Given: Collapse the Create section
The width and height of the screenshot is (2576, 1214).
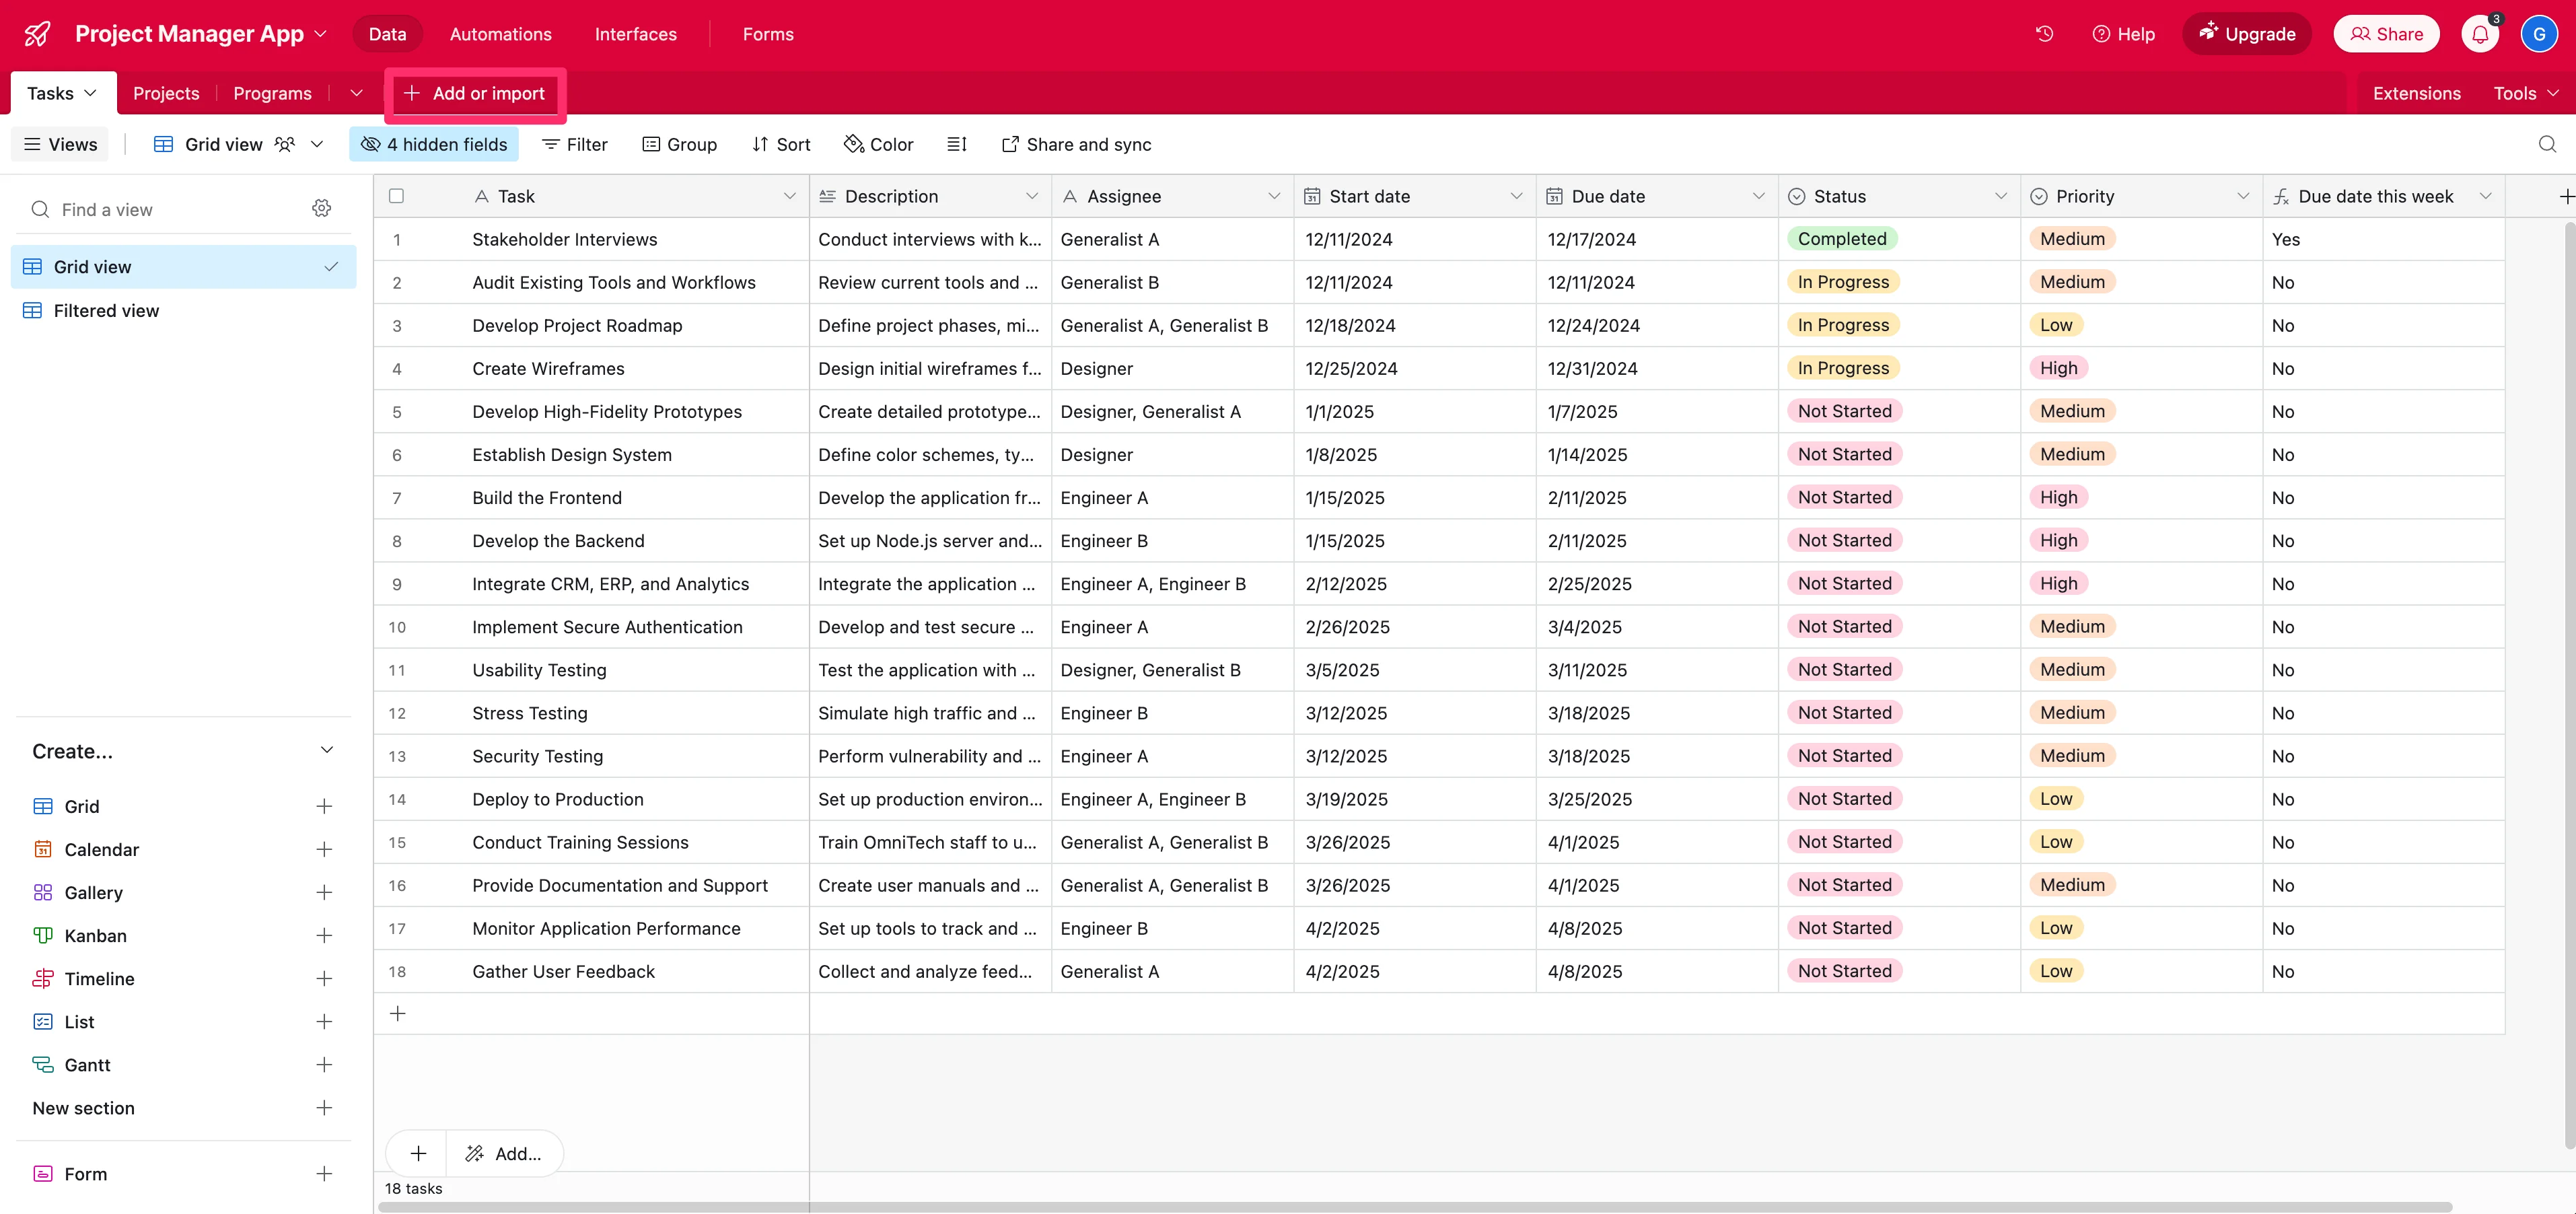Looking at the screenshot, I should 326,750.
